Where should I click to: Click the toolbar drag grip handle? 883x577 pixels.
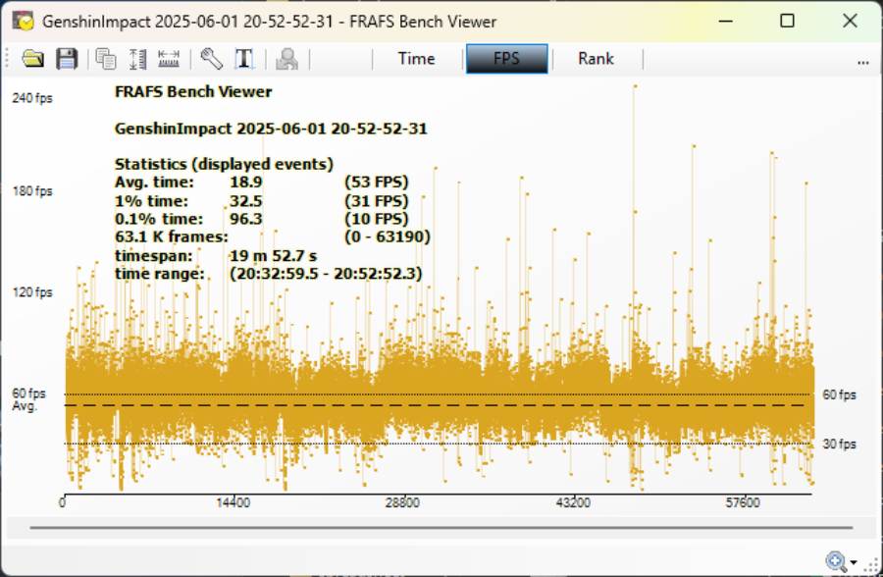[x=7, y=59]
